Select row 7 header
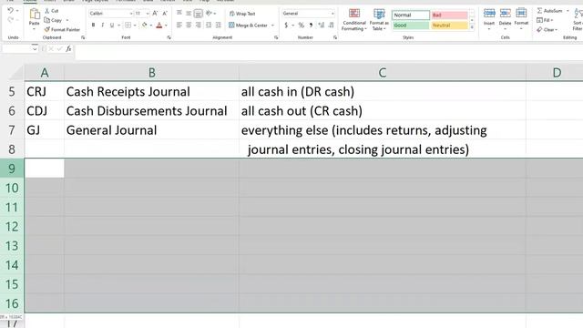 click(12, 130)
